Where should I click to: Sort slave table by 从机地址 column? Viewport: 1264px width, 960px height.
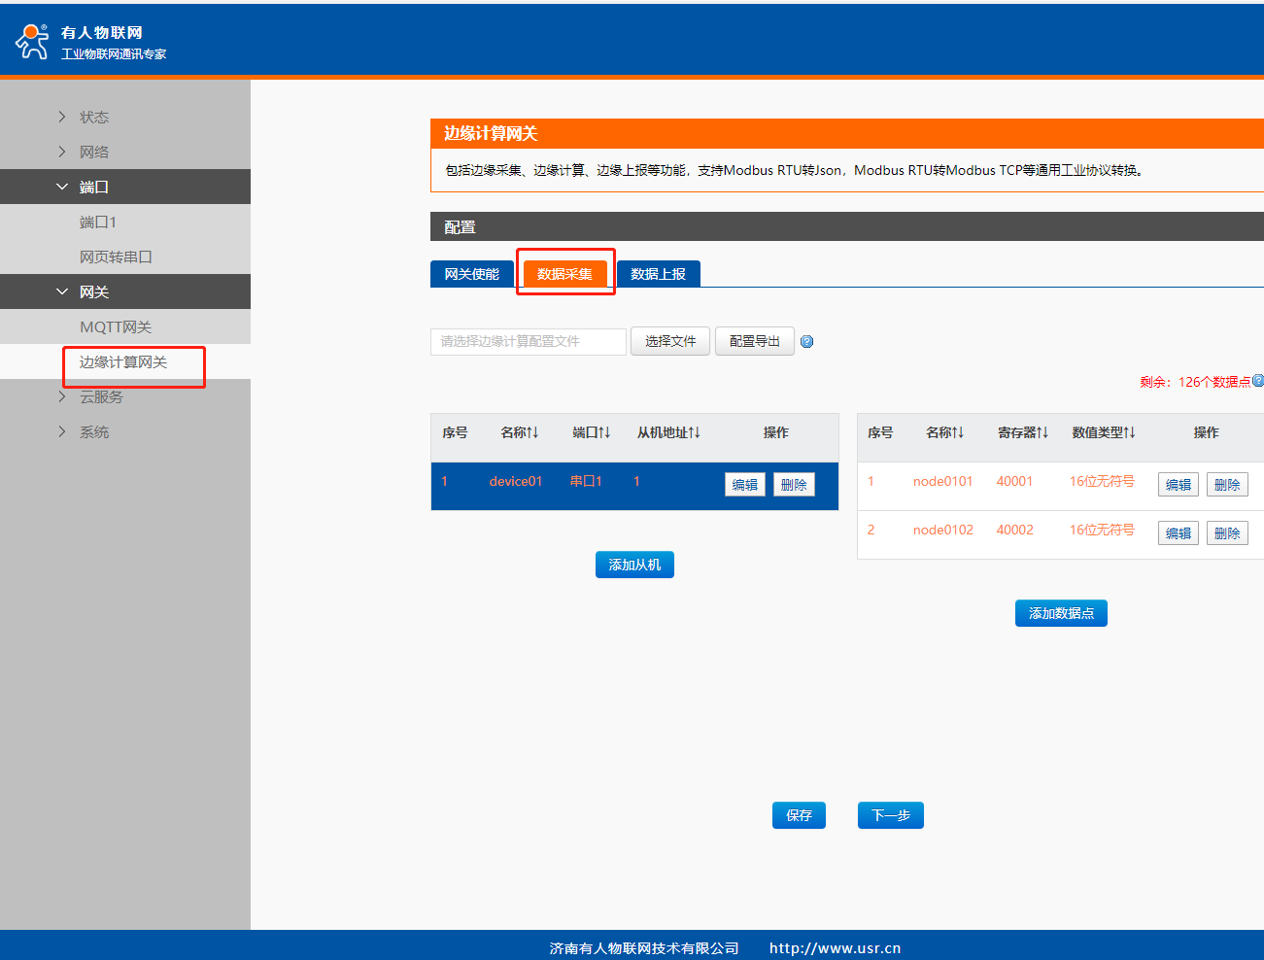668,432
